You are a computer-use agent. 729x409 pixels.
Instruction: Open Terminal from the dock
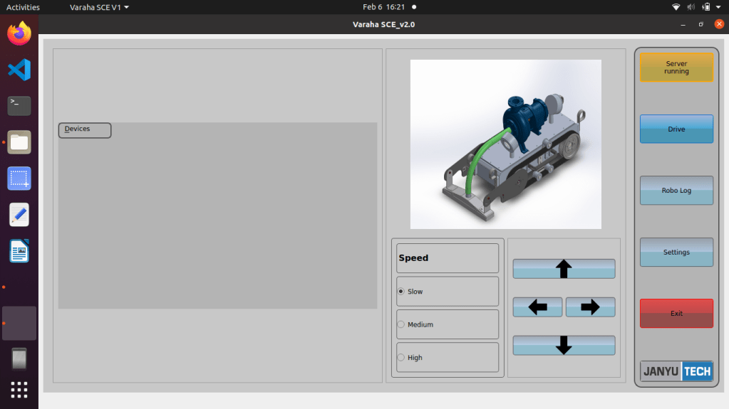tap(19, 105)
